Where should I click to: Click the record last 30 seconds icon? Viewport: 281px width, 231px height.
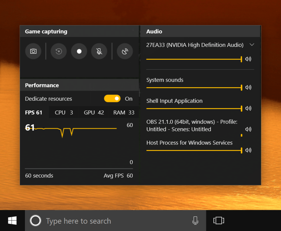59,51
